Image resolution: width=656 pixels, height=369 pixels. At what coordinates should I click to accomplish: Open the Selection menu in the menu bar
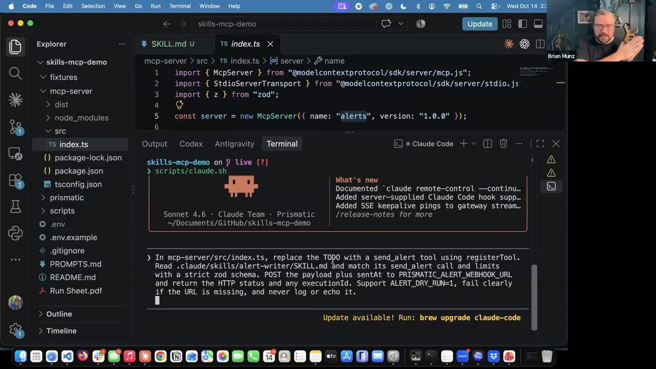click(x=93, y=6)
